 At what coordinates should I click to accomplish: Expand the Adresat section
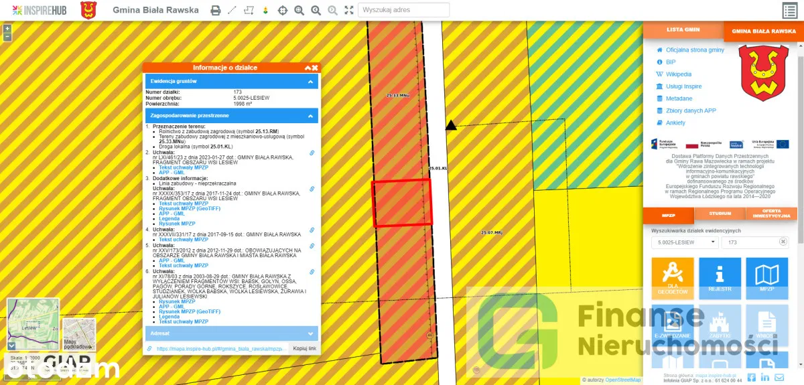point(310,333)
